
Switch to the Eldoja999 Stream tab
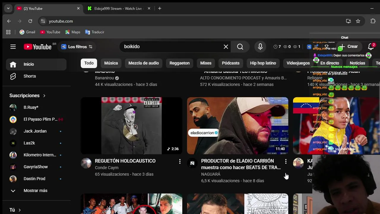(118, 8)
